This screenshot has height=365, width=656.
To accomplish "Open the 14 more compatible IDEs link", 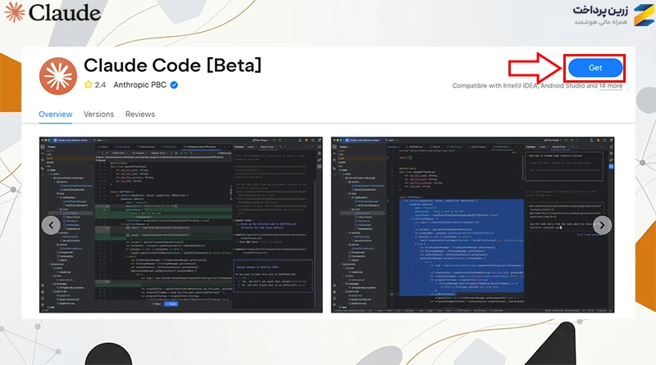I will click(x=611, y=86).
